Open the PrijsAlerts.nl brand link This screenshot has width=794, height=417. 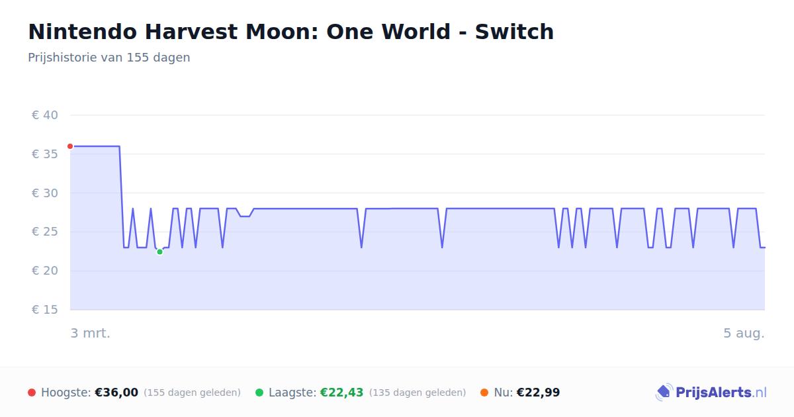tap(711, 393)
